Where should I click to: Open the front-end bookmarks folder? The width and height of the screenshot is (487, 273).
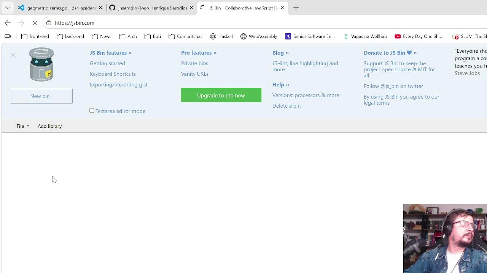pos(35,36)
